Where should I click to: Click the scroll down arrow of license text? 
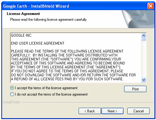[143, 80]
